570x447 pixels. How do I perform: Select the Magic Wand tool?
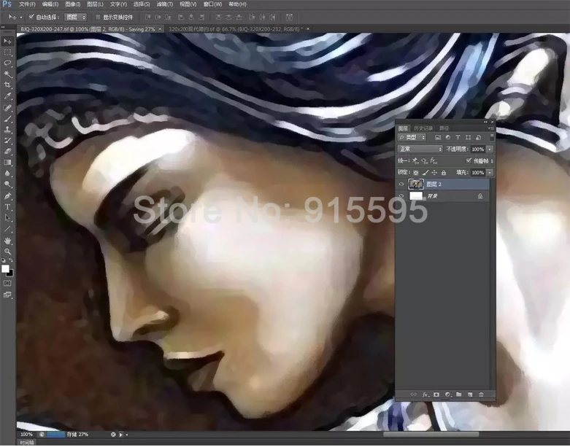coord(7,74)
